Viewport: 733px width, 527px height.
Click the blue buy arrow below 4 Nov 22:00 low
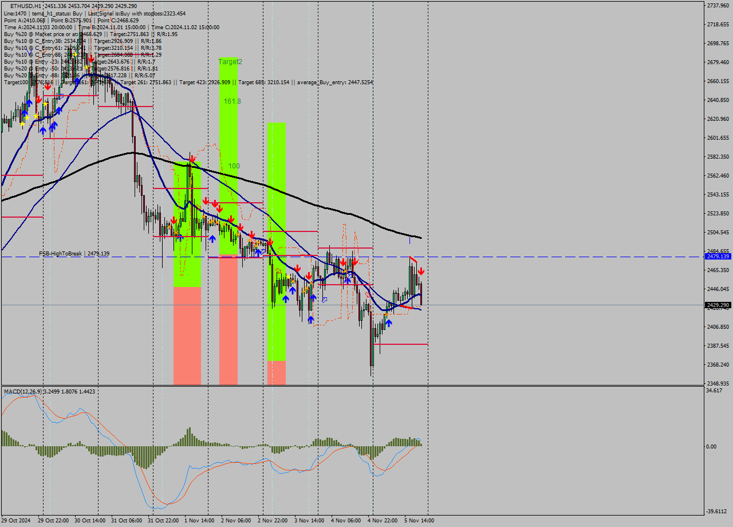(389, 323)
